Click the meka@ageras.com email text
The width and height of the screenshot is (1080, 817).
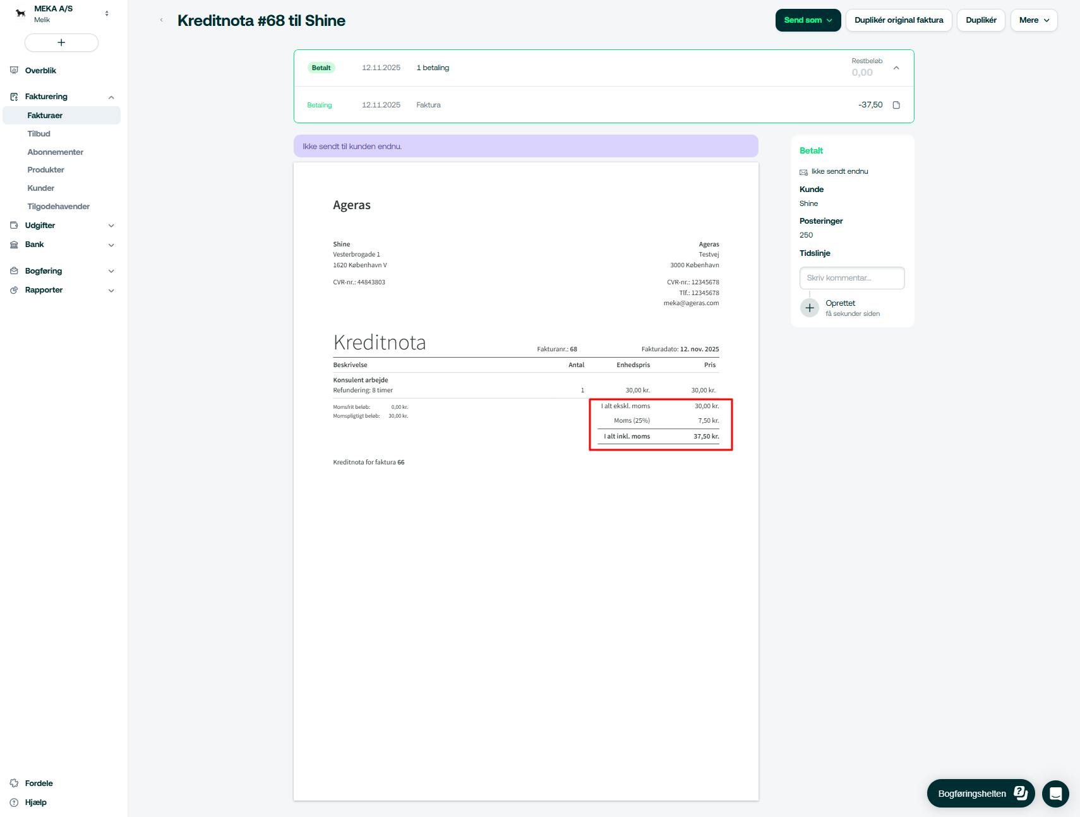pyautogui.click(x=691, y=303)
